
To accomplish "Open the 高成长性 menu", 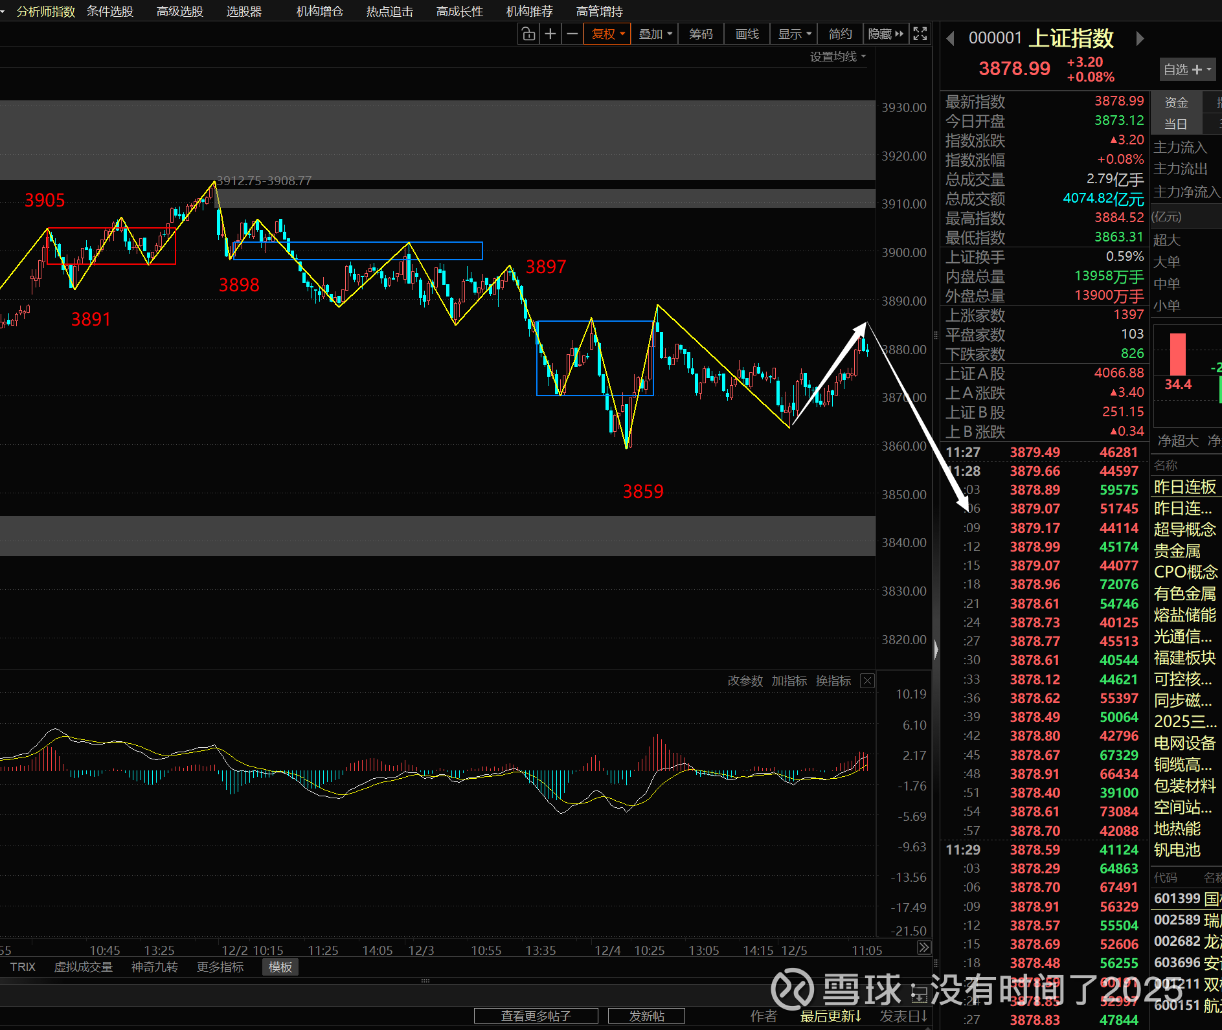I will pos(460,11).
